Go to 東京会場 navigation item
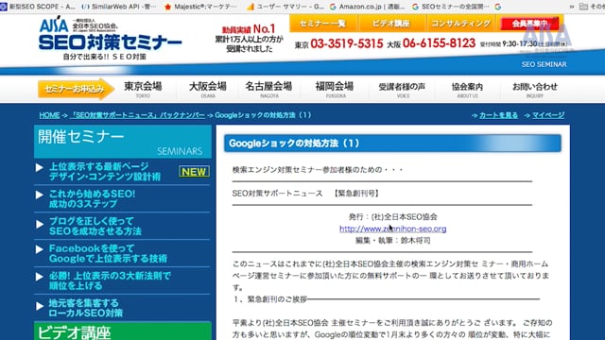 click(x=143, y=89)
